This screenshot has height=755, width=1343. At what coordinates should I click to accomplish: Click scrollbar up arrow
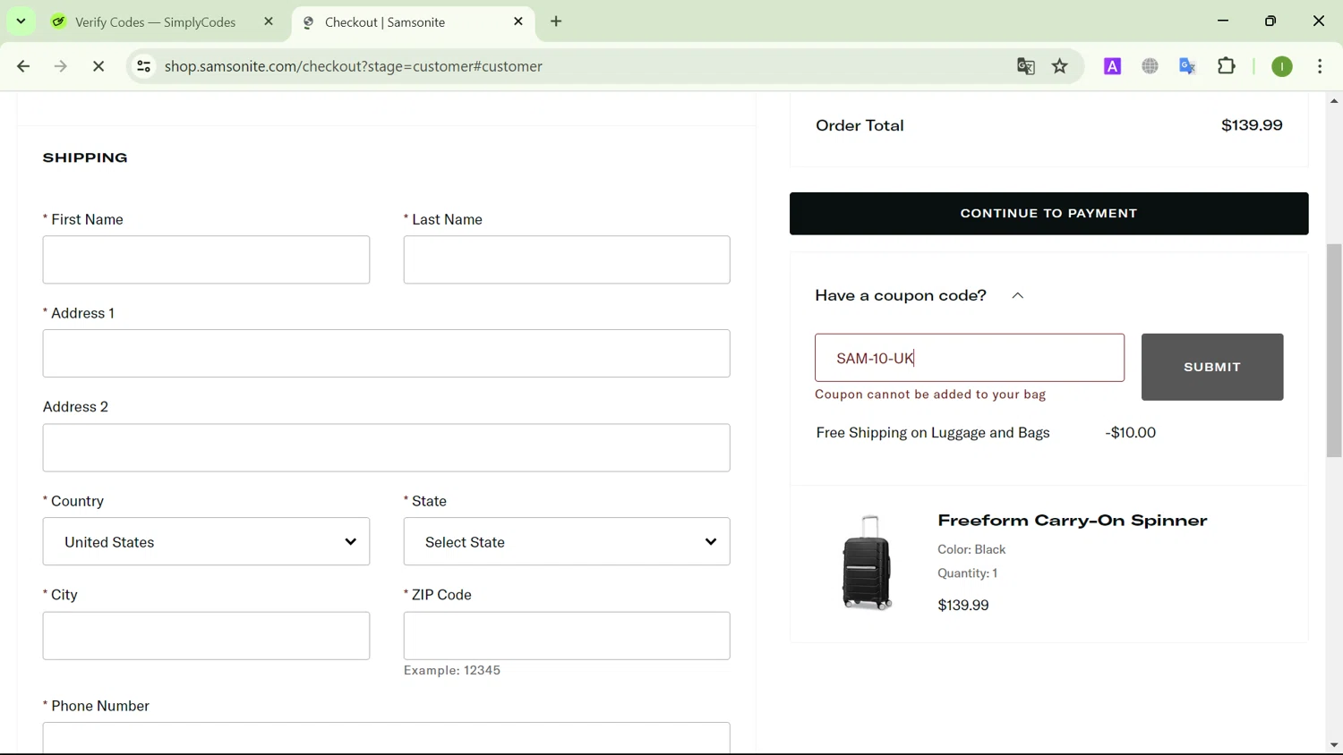(x=1334, y=101)
